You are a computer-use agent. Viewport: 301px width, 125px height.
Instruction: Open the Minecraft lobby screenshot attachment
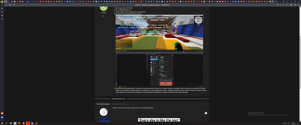[159, 32]
